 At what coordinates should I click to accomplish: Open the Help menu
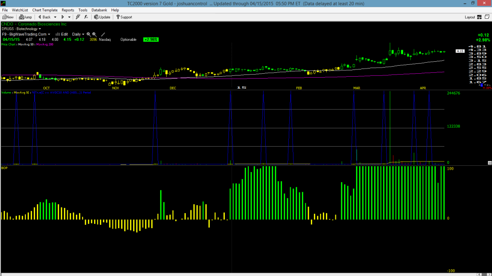tap(115, 11)
